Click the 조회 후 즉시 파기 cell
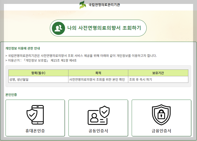The width and height of the screenshot is (197, 141). pyautogui.click(x=158, y=79)
